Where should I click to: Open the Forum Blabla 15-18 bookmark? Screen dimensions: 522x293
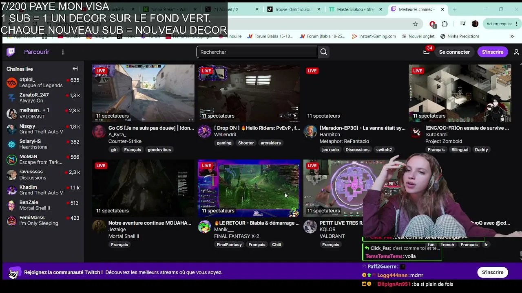tap(270, 36)
